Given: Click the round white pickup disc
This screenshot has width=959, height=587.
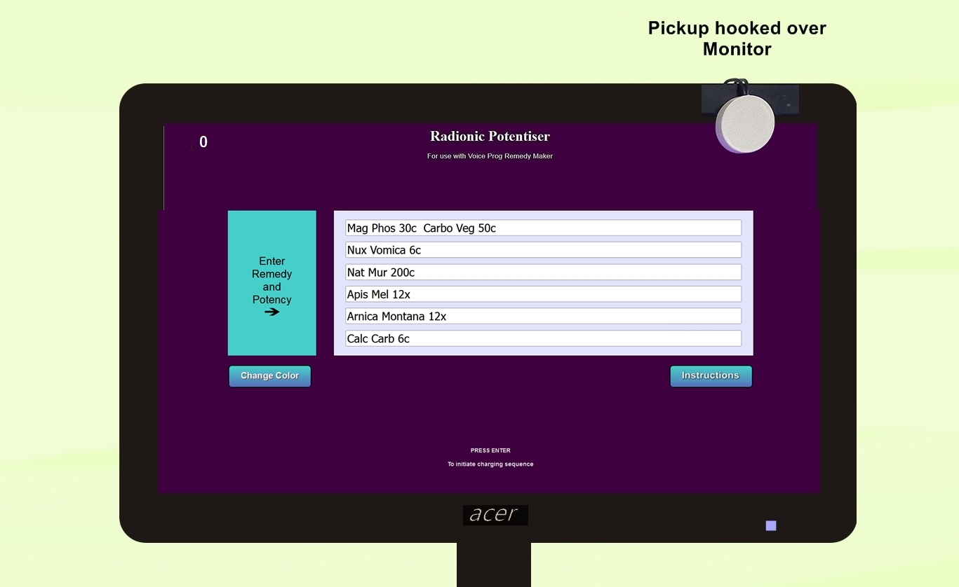Looking at the screenshot, I should point(744,124).
